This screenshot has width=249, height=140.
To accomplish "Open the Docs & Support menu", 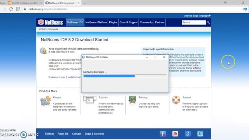I will 128,23.
